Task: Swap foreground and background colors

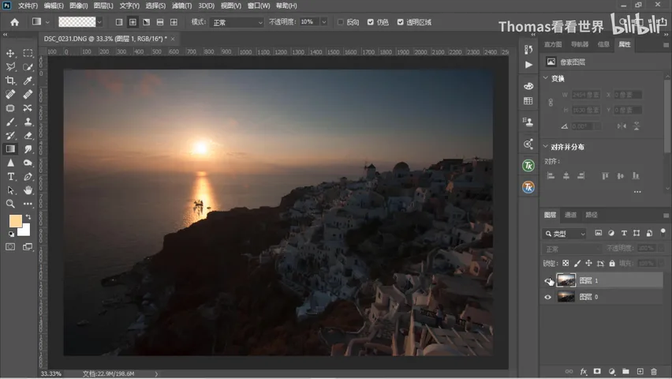Action: pos(28,217)
